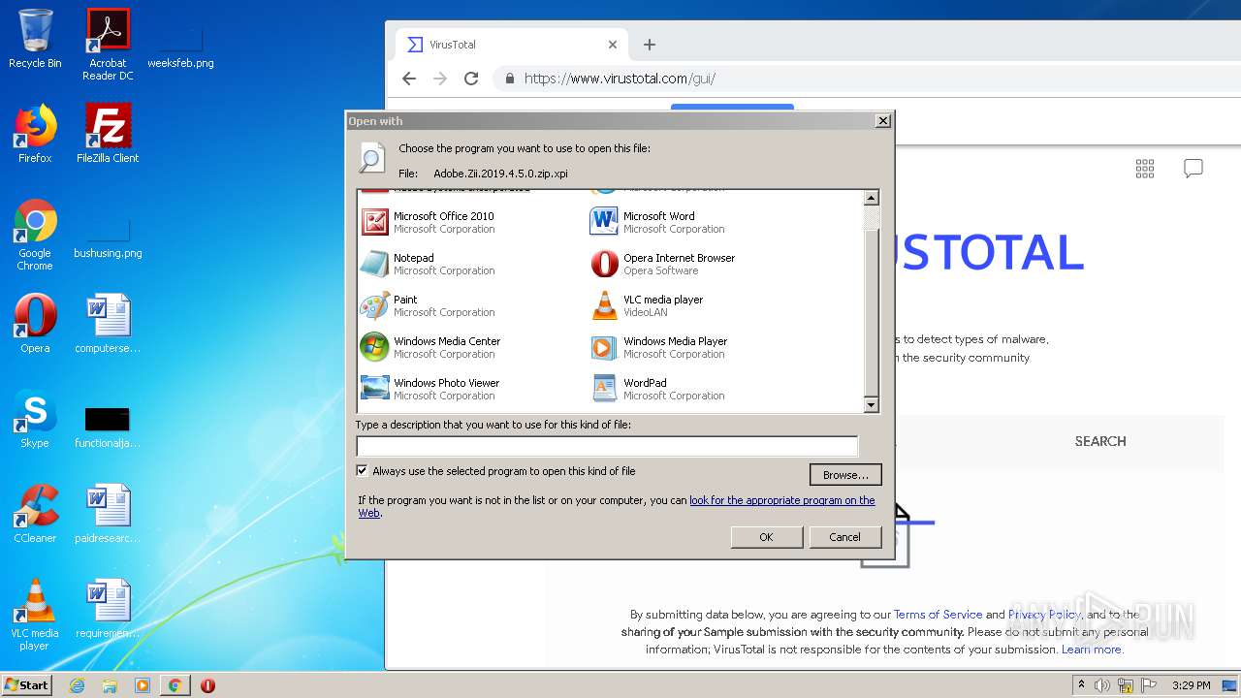The height and width of the screenshot is (698, 1241).
Task: Select computerse... Word document on desktop
Action: (108, 324)
